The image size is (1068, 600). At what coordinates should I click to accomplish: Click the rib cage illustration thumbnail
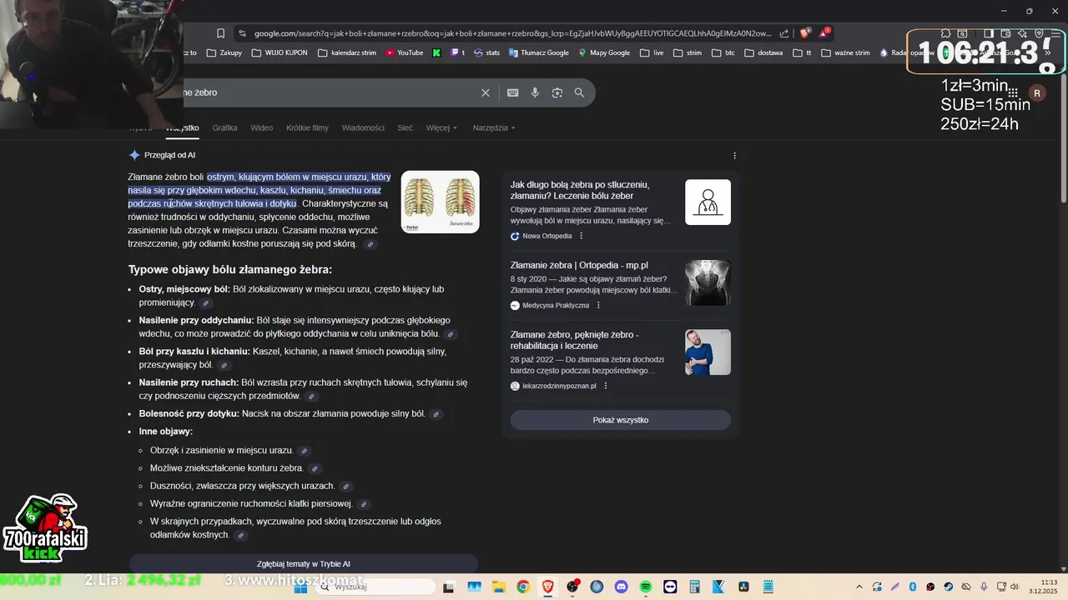440,202
